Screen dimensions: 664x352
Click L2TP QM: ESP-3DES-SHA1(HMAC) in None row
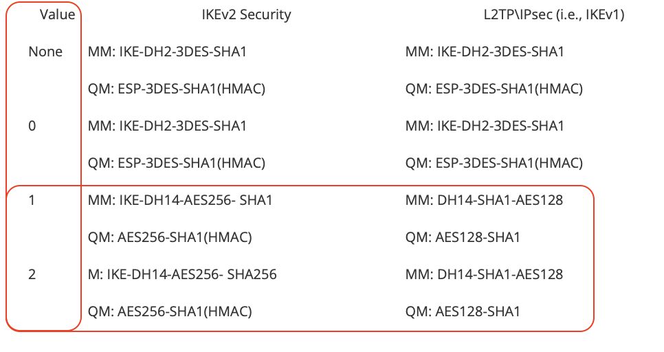494,89
